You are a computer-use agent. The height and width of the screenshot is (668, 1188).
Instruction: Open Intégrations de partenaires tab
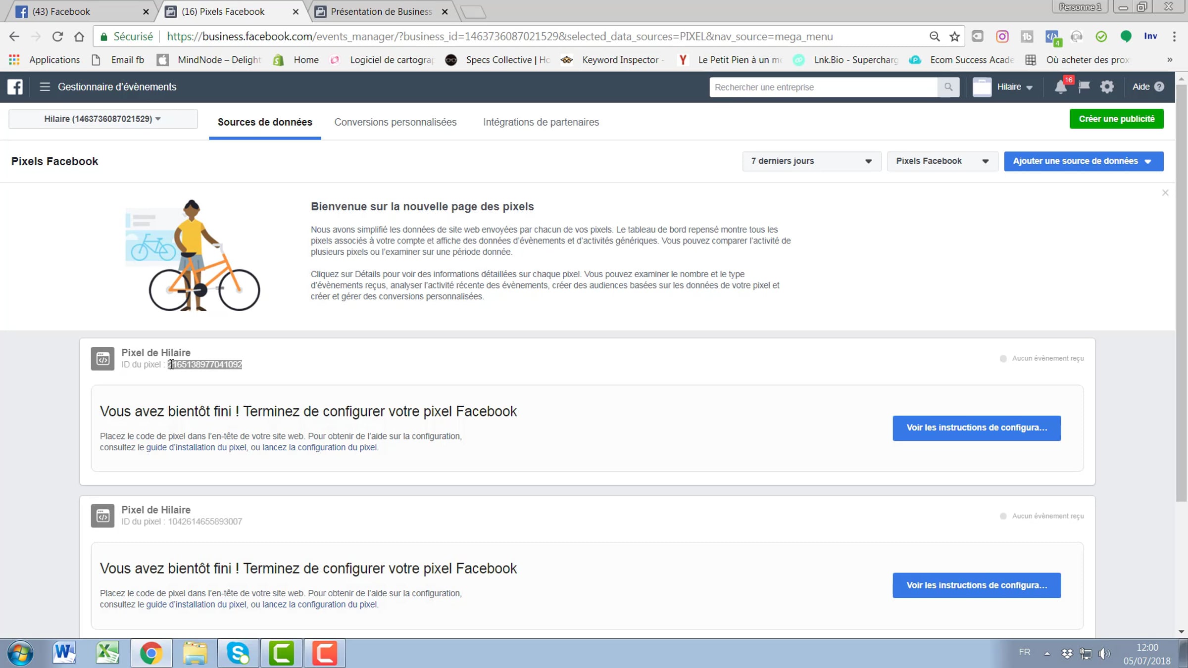pyautogui.click(x=541, y=122)
